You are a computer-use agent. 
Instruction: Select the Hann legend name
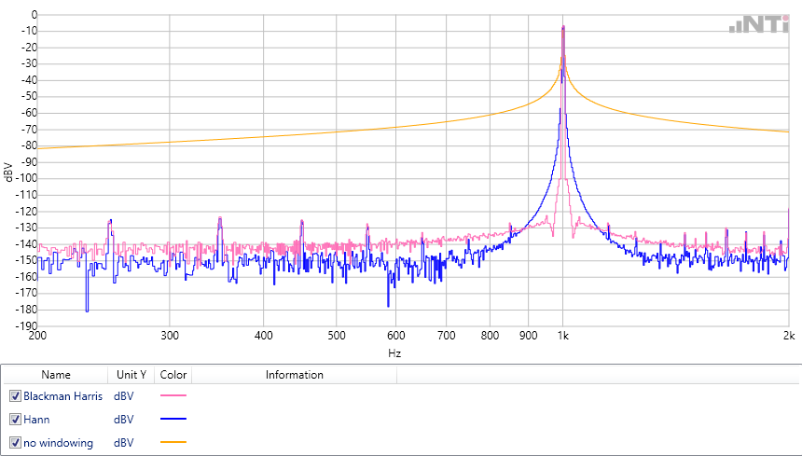[x=36, y=420]
